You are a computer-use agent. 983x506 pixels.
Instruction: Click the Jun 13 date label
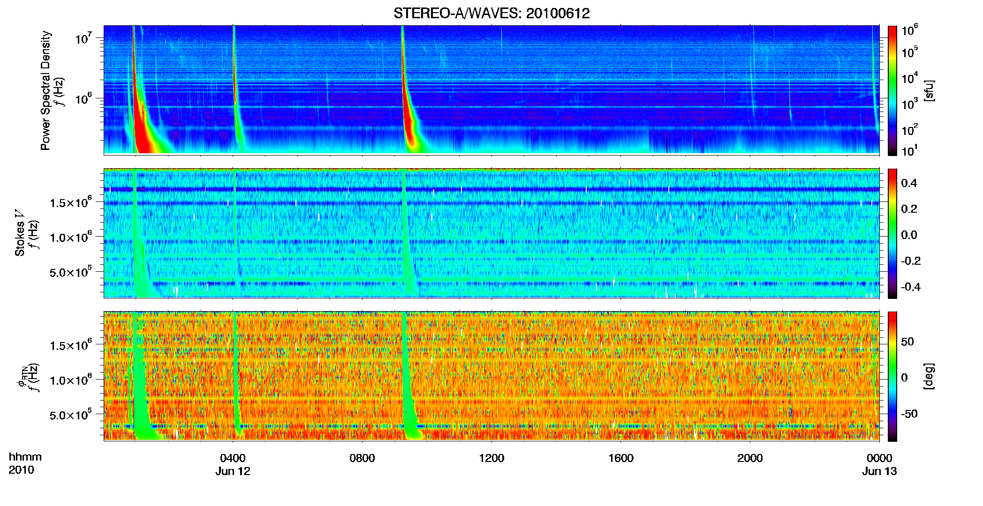(879, 471)
